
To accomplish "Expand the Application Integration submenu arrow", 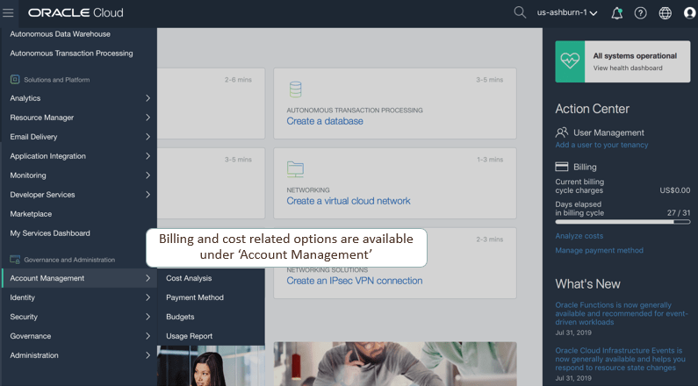I will tap(148, 156).
